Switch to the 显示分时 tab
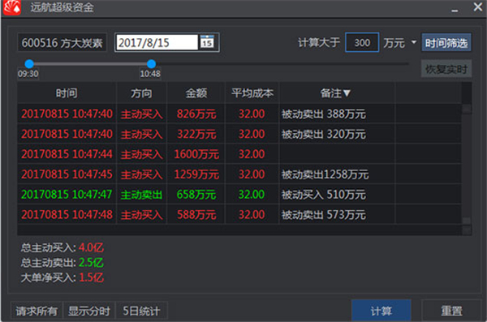This screenshot has width=487, height=322. coord(89,311)
